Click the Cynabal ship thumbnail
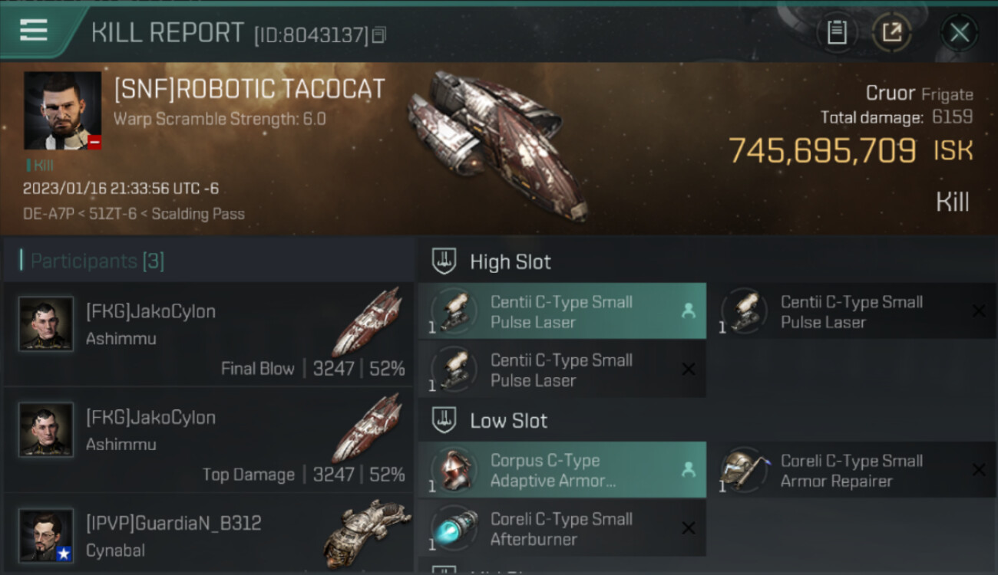This screenshot has height=575, width=998. point(367,534)
